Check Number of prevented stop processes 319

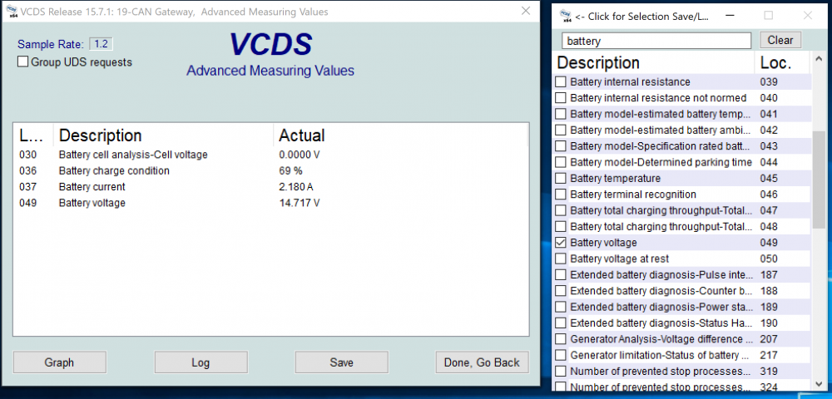(561, 371)
